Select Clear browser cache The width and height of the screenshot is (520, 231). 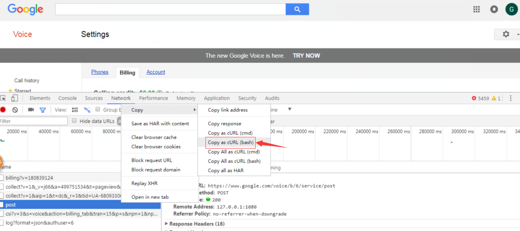(x=154, y=137)
